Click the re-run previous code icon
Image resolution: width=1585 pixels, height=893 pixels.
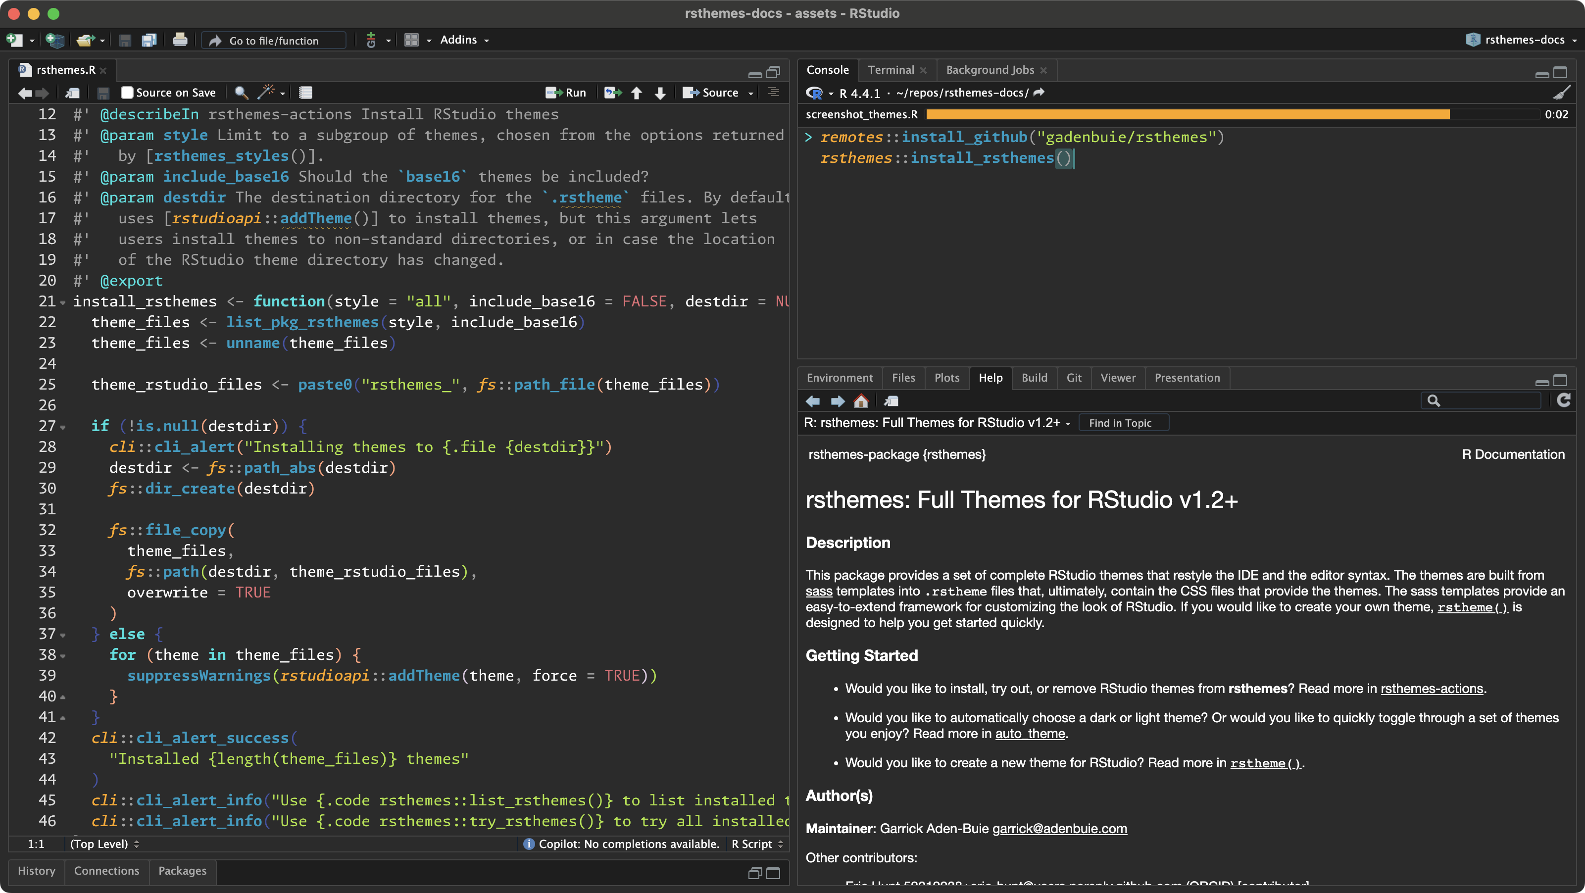pos(612,92)
